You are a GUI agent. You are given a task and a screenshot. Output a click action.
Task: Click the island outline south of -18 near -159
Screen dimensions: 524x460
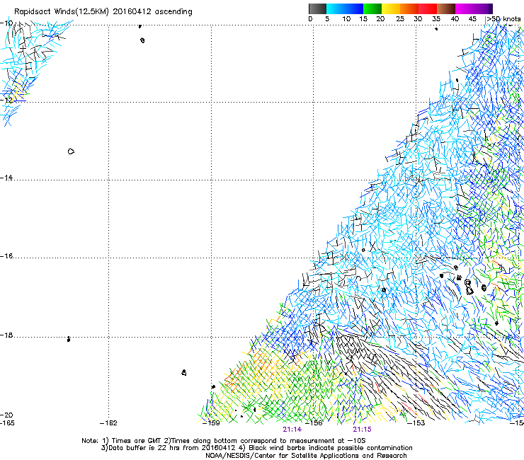(x=184, y=372)
